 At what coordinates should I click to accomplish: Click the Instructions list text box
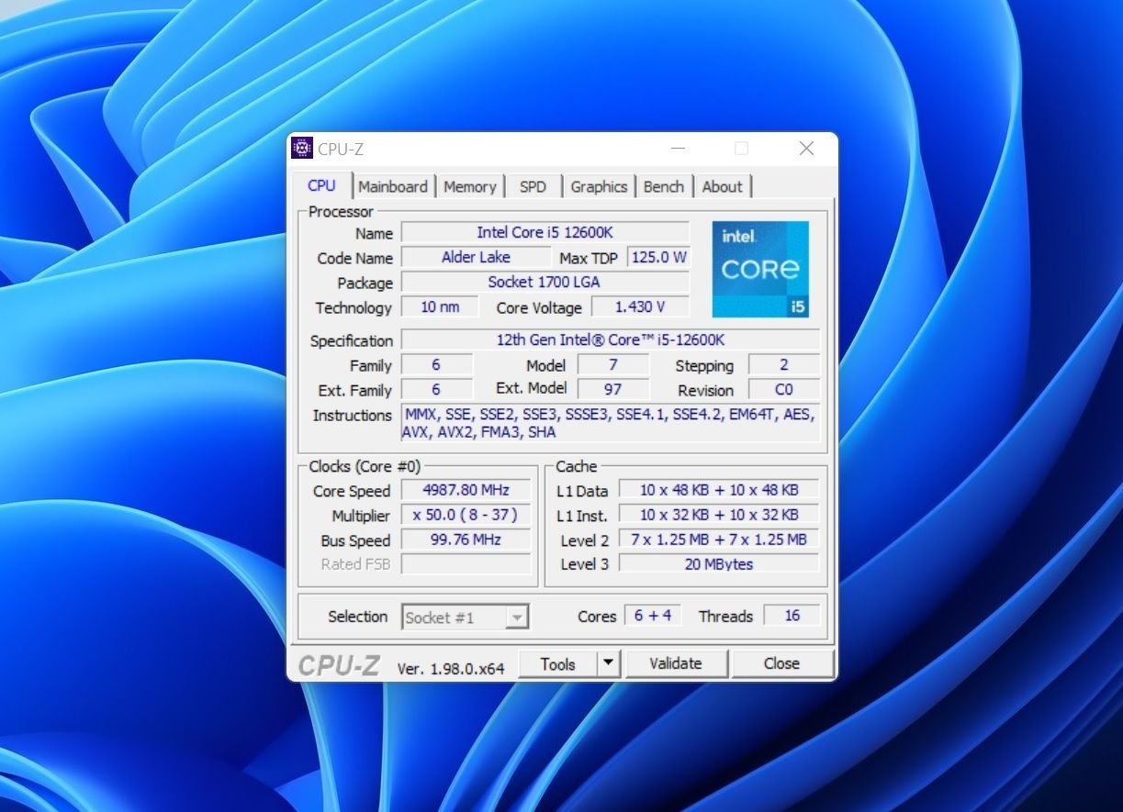click(x=611, y=423)
